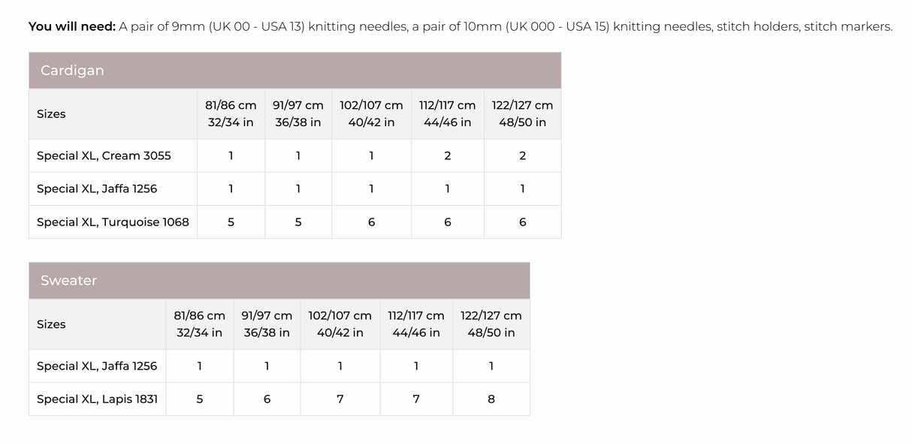Click the Sweater table title bar
Image resolution: width=912 pixels, height=444 pixels.
pyautogui.click(x=279, y=281)
